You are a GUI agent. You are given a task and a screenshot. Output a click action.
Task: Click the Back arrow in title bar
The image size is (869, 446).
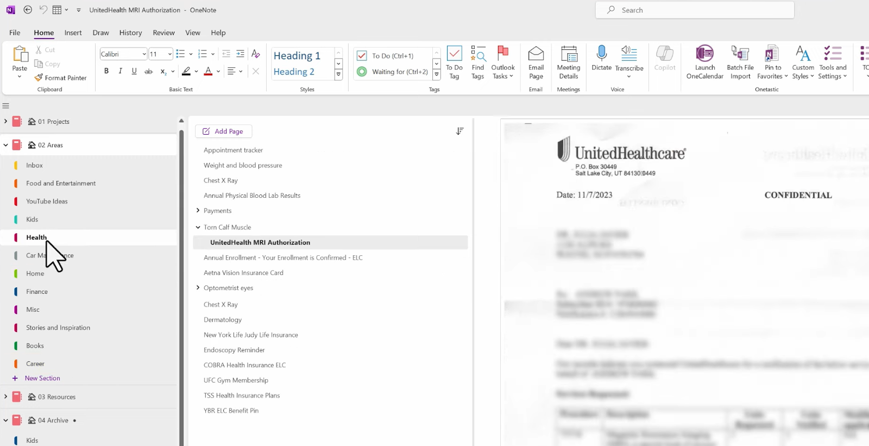(28, 10)
